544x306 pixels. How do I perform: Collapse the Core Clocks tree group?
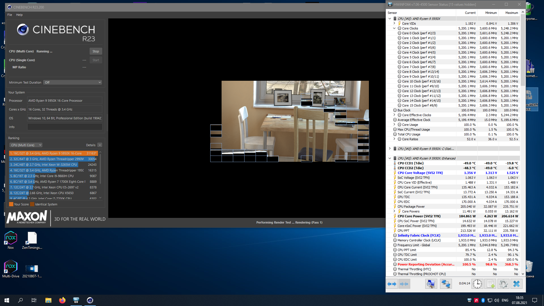point(394,28)
